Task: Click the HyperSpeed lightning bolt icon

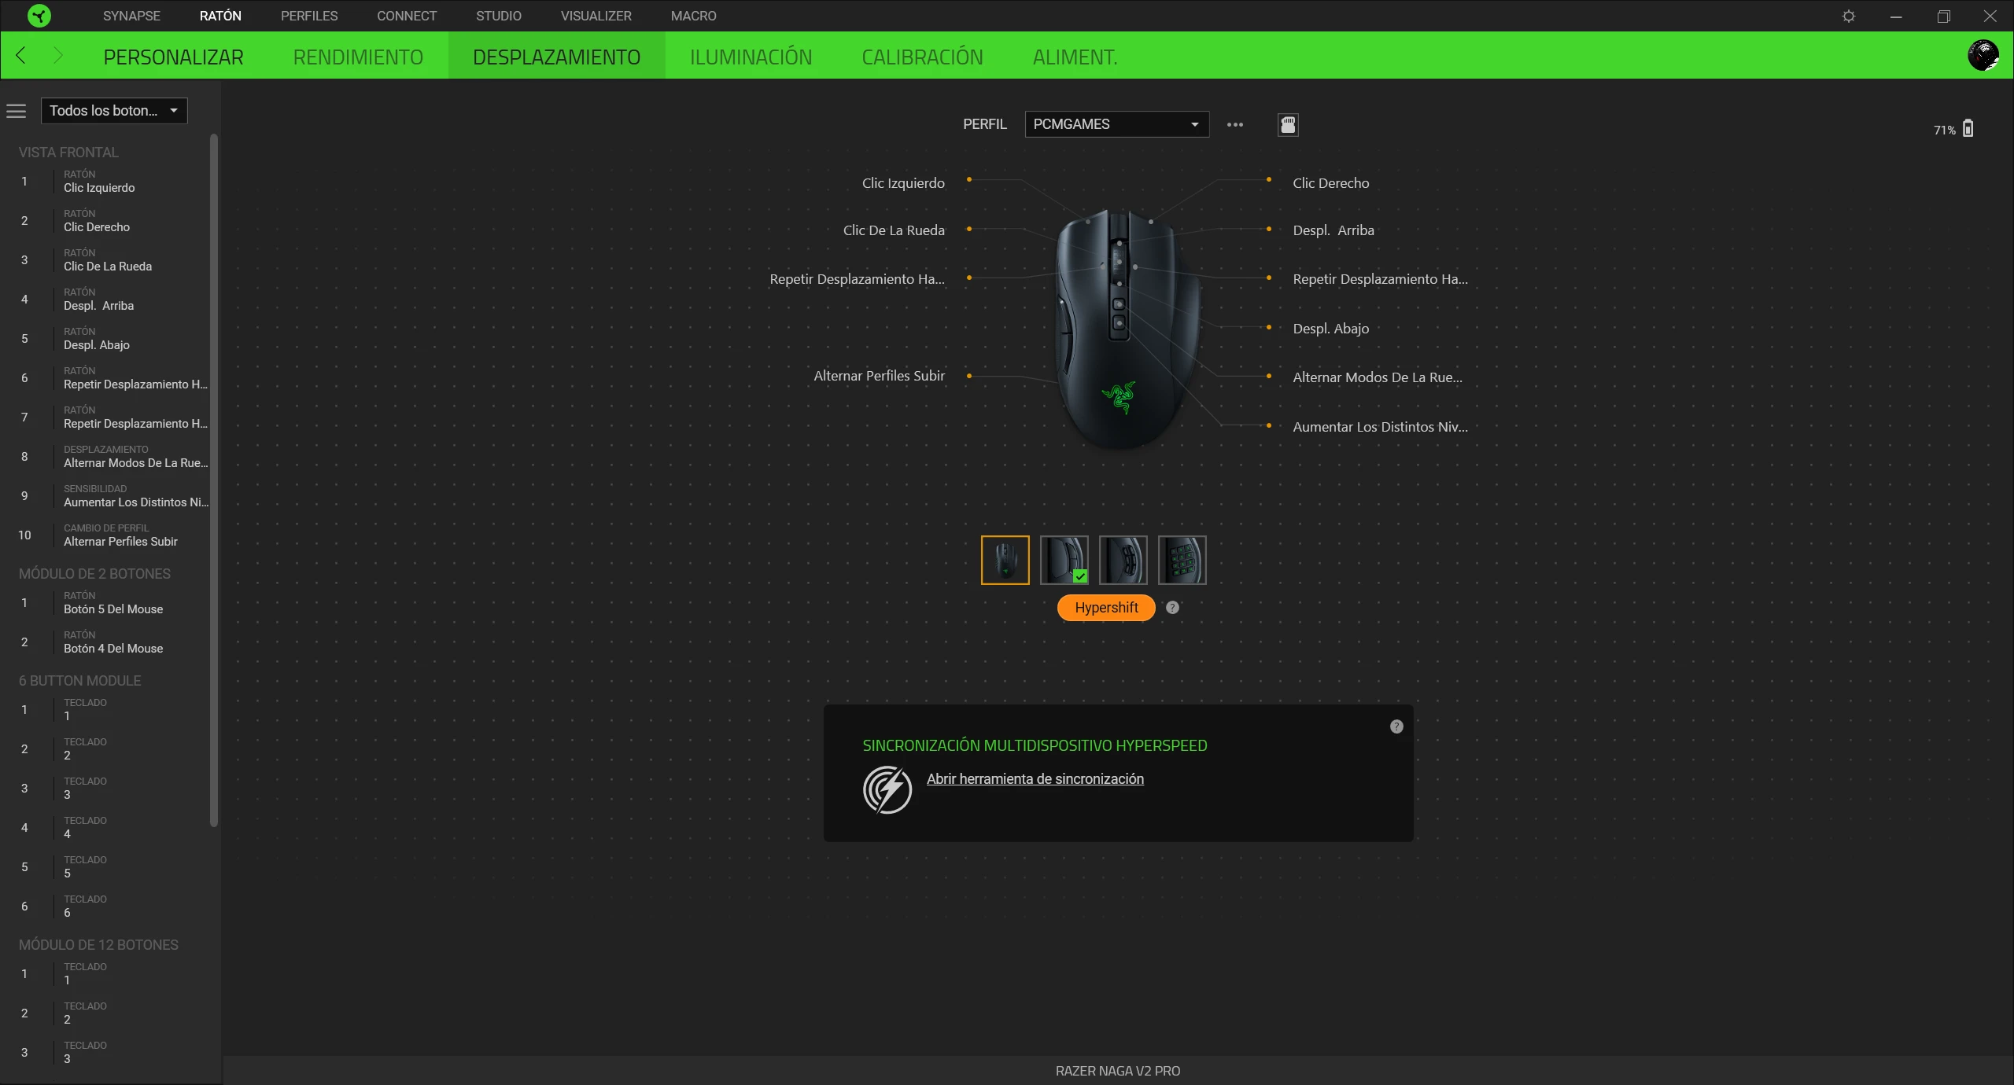Action: [887, 789]
